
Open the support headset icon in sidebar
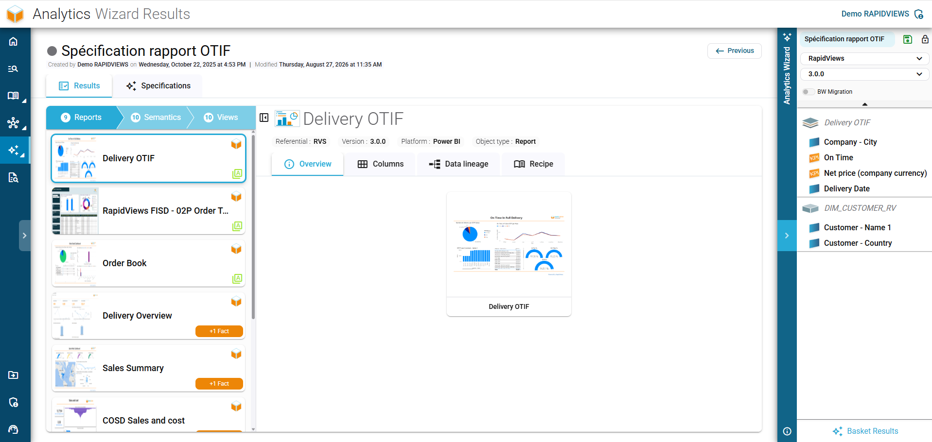[x=13, y=429]
